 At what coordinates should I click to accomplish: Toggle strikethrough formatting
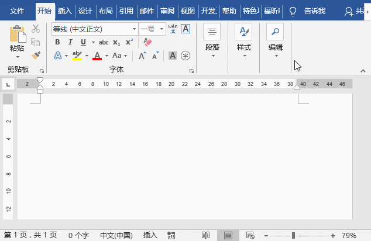[104, 42]
